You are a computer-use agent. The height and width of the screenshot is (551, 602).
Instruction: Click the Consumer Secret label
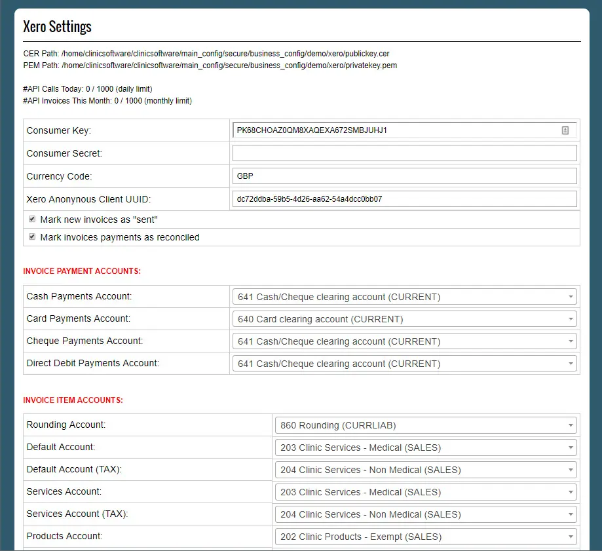[x=64, y=153]
